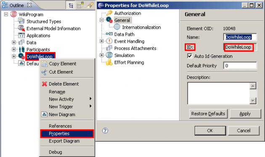Uncheck Auto Id Generation checkbox

(x=190, y=56)
